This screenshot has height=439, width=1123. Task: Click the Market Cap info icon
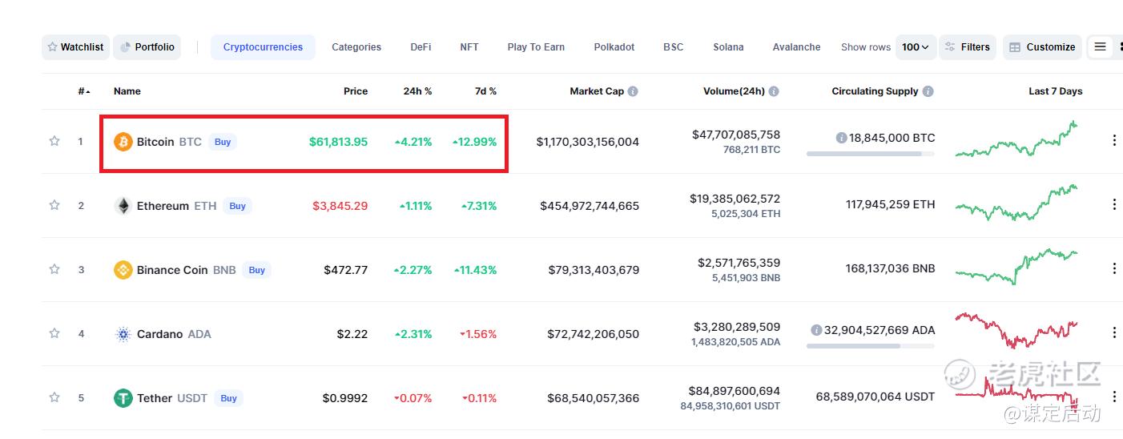click(x=633, y=91)
